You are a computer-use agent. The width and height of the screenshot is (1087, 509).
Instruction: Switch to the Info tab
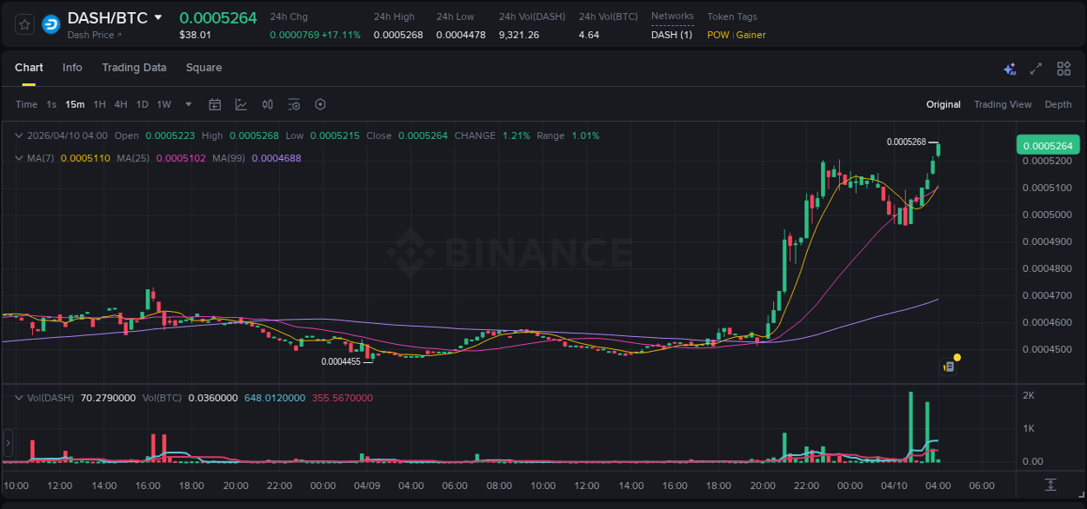pos(72,68)
